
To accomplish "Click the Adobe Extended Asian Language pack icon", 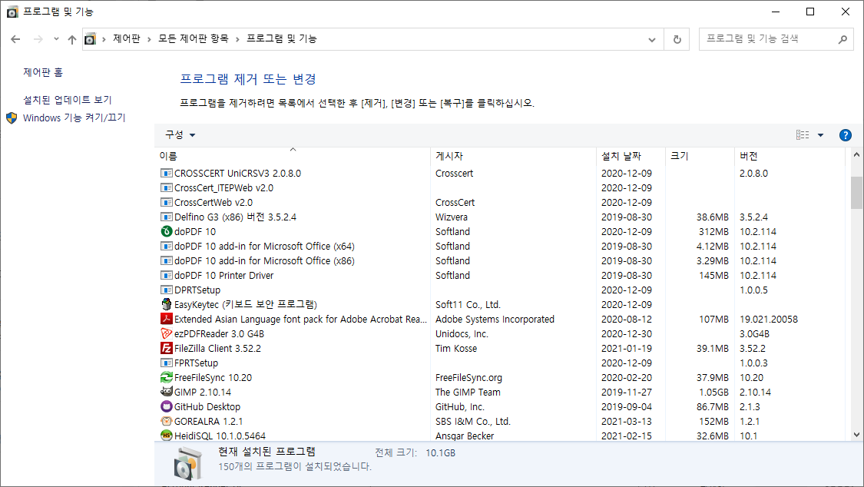I will (167, 319).
